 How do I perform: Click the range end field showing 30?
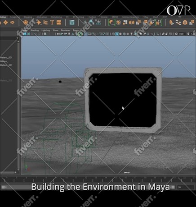pos(186,187)
